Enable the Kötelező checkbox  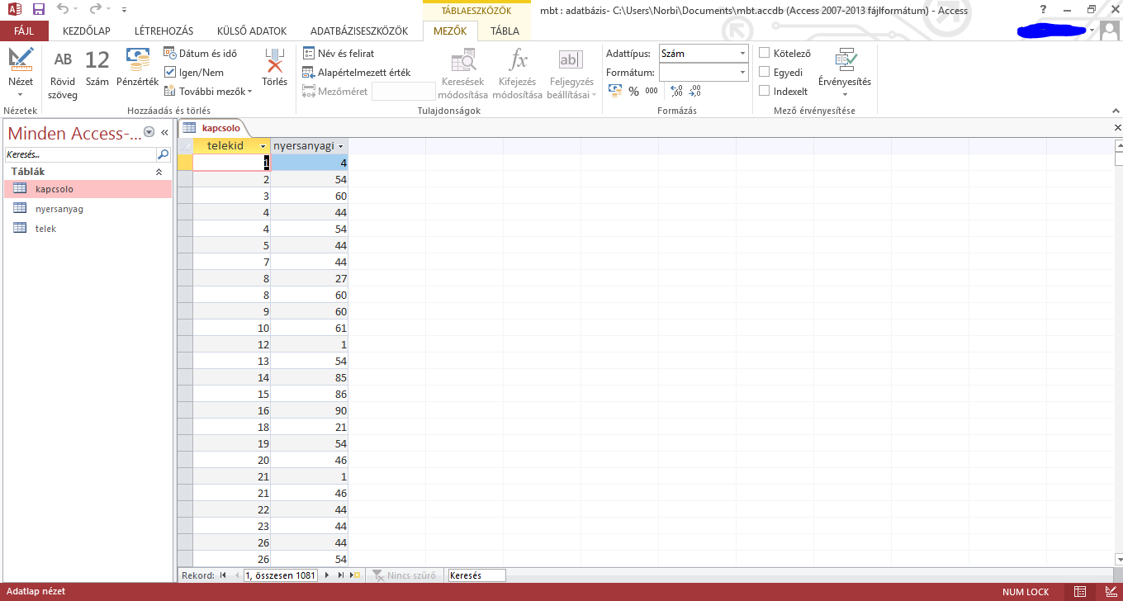[x=765, y=53]
